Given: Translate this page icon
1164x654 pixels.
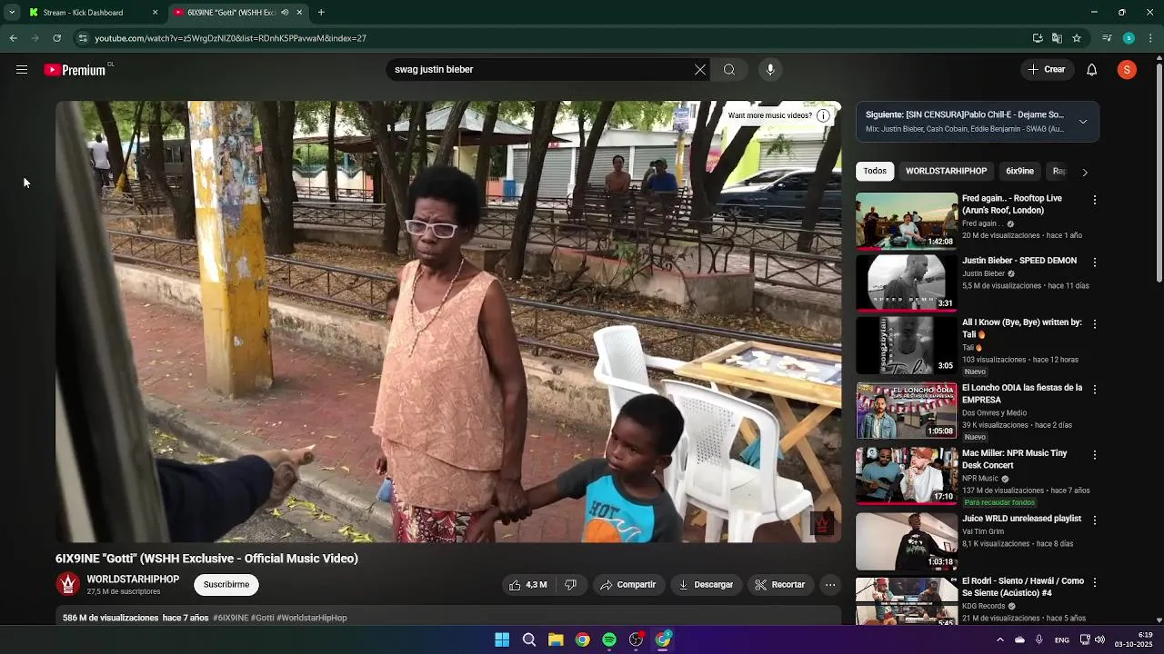Looking at the screenshot, I should pos(1057,38).
